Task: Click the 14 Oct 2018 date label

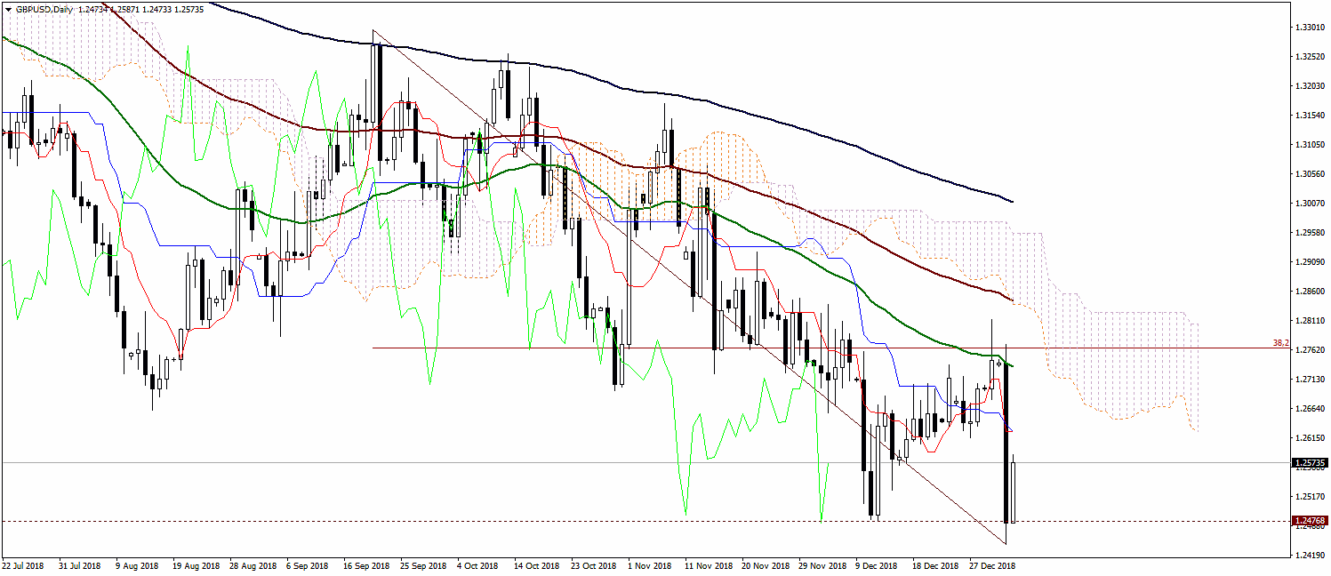Action: click(537, 565)
